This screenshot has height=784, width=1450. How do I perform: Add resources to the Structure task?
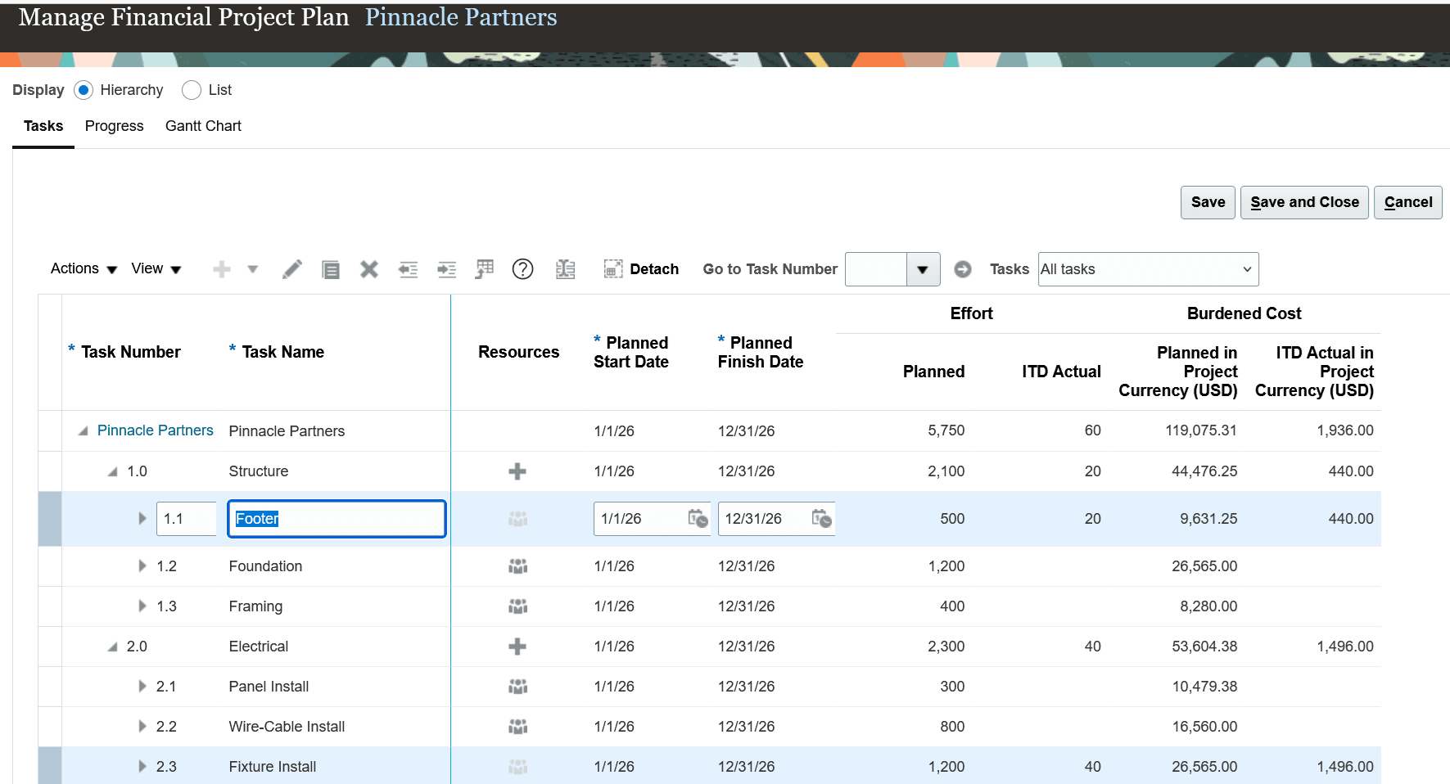[x=517, y=471]
